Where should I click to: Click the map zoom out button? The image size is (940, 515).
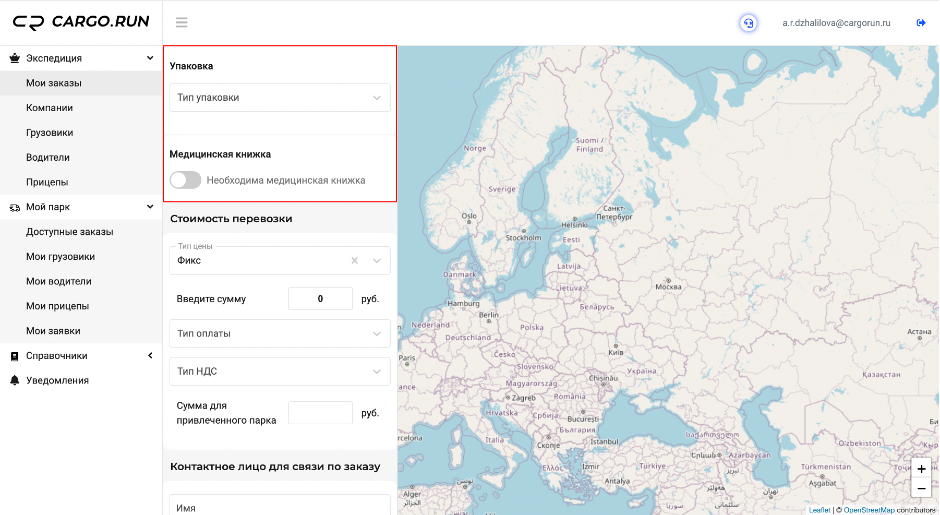[921, 488]
